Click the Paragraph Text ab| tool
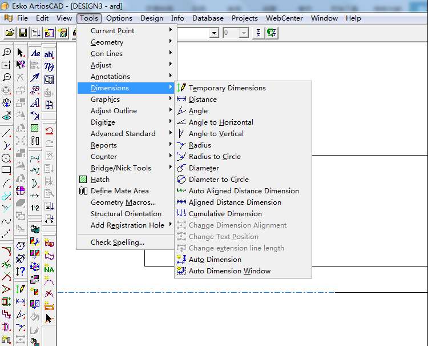This screenshot has height=346, width=428. point(49,54)
